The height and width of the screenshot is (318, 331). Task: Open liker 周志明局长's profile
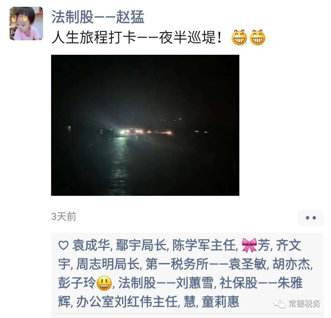coord(108,264)
